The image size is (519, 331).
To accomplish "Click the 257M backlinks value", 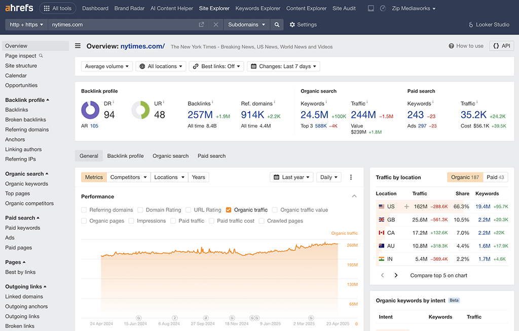I will tap(200, 115).
